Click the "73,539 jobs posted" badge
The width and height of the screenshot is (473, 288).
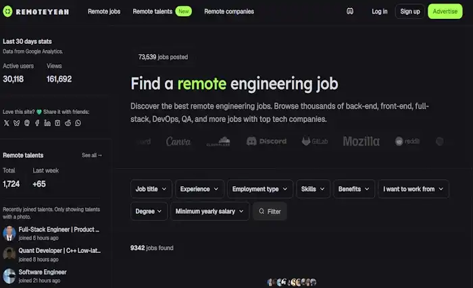pyautogui.click(x=164, y=57)
